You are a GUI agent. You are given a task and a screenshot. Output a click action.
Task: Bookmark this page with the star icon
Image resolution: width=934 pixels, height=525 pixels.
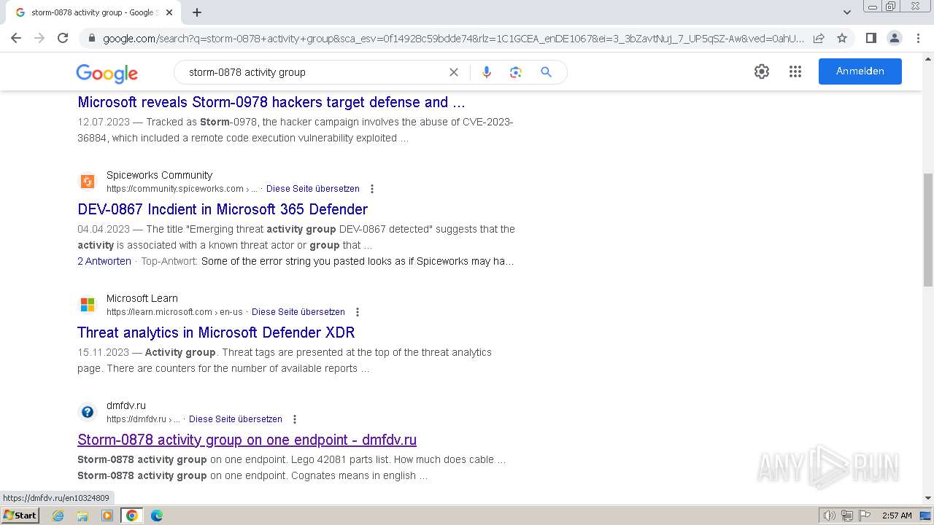(x=842, y=38)
